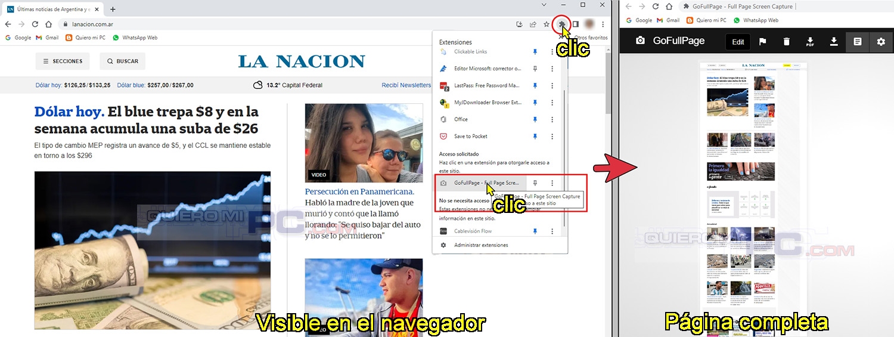894x337 pixels.
Task: Unpin Cablevisión Flow extension
Action: pyautogui.click(x=535, y=231)
